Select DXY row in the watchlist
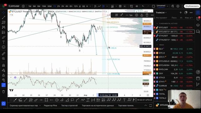Screen dimensions: 201x113 point(174,73)
